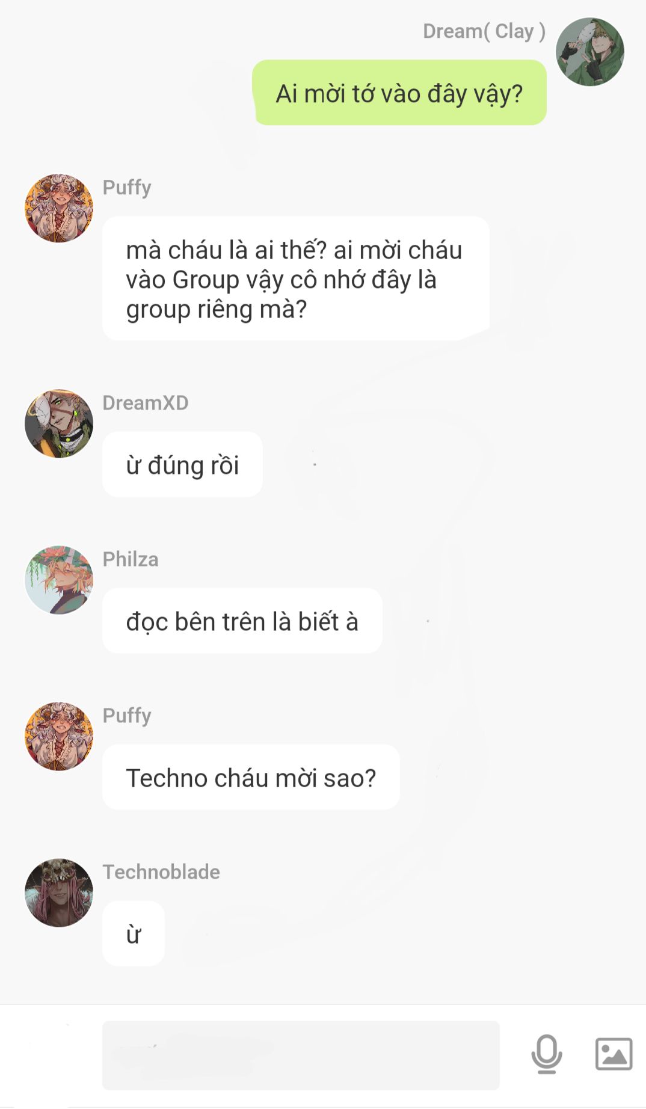Click the Technoblade sender name
This screenshot has height=1109, width=646.
161,871
